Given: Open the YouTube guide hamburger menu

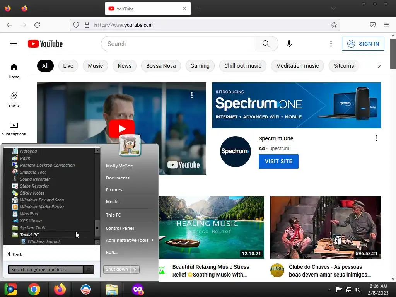Looking at the screenshot, I should (x=14, y=44).
